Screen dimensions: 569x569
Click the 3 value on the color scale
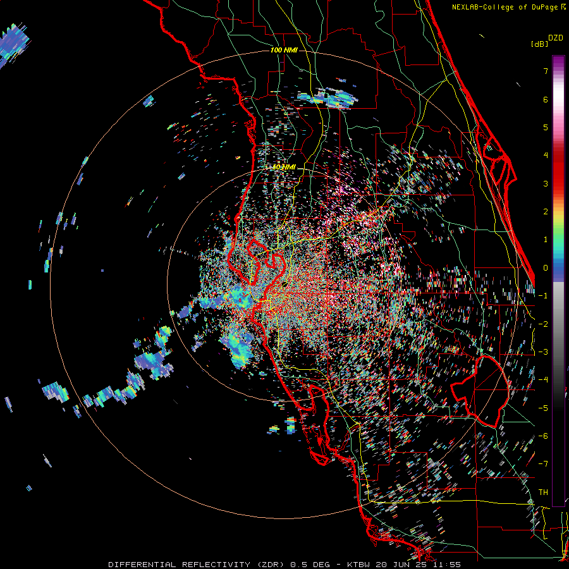click(x=546, y=183)
